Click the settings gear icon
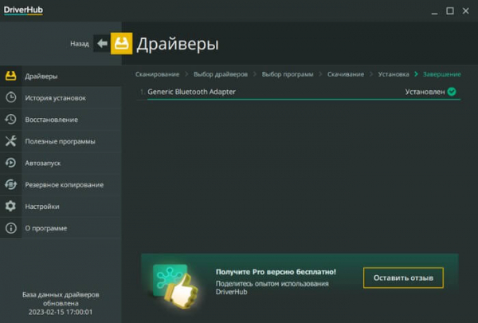 [10, 206]
